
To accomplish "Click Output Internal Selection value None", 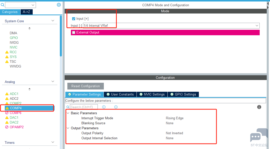I will (170, 138).
